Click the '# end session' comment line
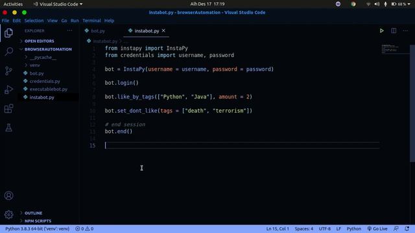This screenshot has width=415, height=233. (125, 124)
